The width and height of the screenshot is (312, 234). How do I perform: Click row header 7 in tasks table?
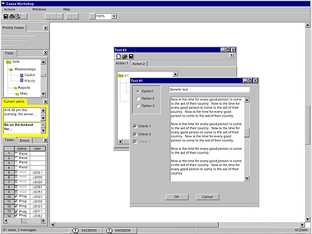tap(9, 182)
